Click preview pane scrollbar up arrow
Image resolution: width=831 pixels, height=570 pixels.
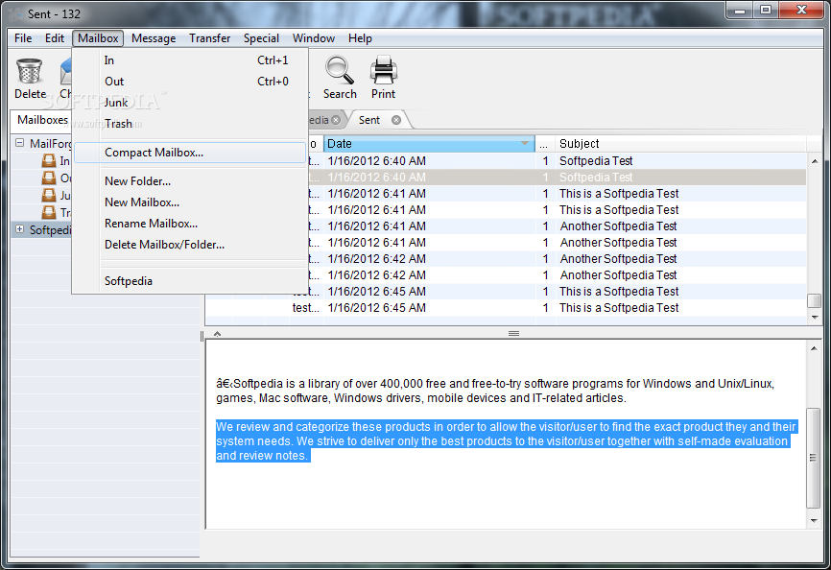click(814, 348)
